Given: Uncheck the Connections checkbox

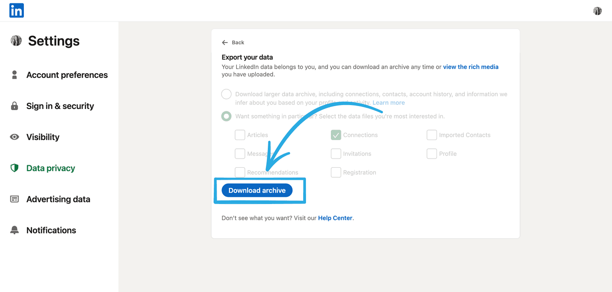Looking at the screenshot, I should point(336,135).
